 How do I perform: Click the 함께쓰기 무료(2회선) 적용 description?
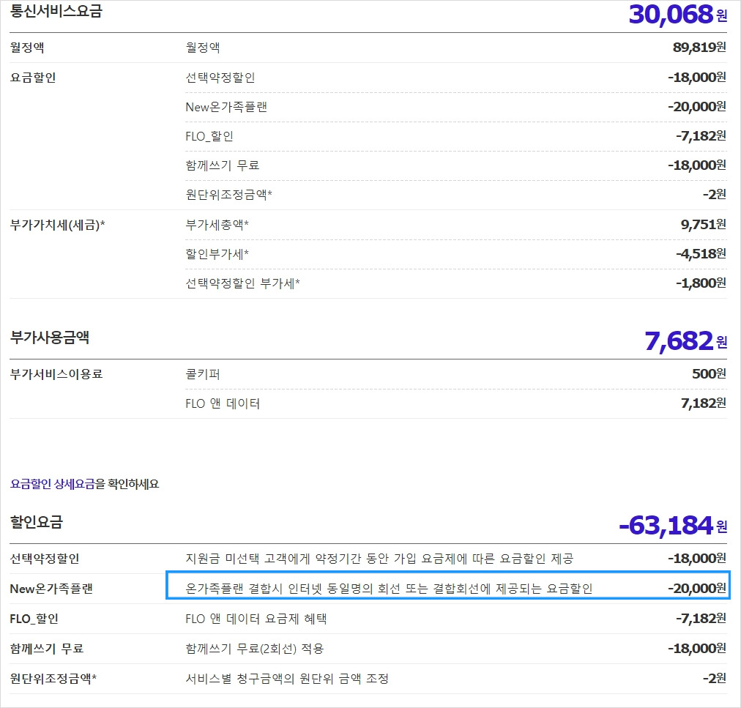point(255,649)
